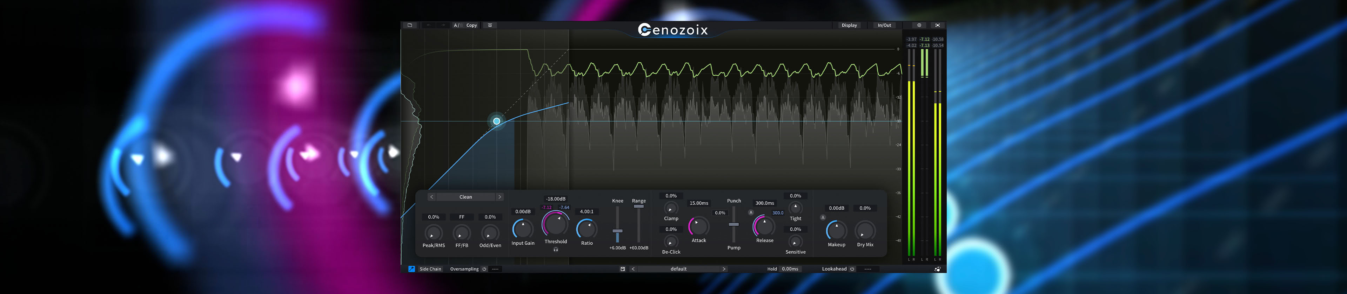Click the save preset floppy icon

622,269
